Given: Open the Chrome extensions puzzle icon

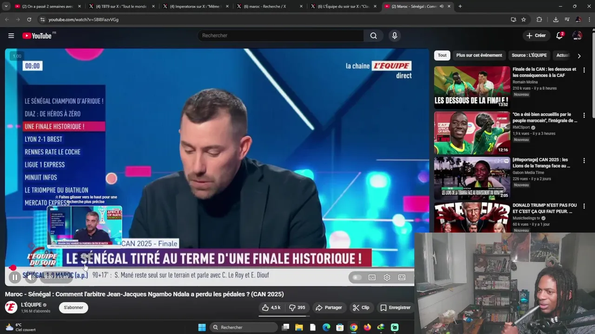Looking at the screenshot, I should [539, 19].
